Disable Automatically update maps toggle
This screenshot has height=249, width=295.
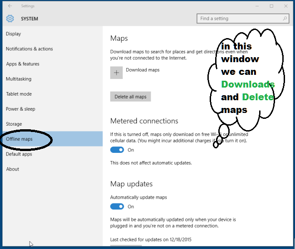pos(117,206)
